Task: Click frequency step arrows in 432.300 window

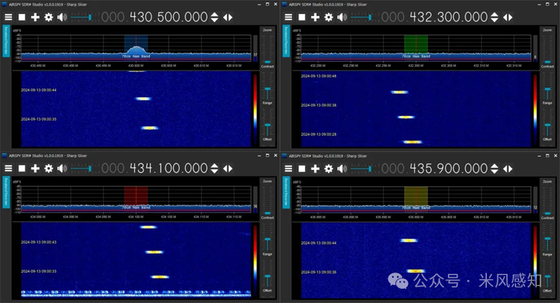Action: [x=494, y=17]
